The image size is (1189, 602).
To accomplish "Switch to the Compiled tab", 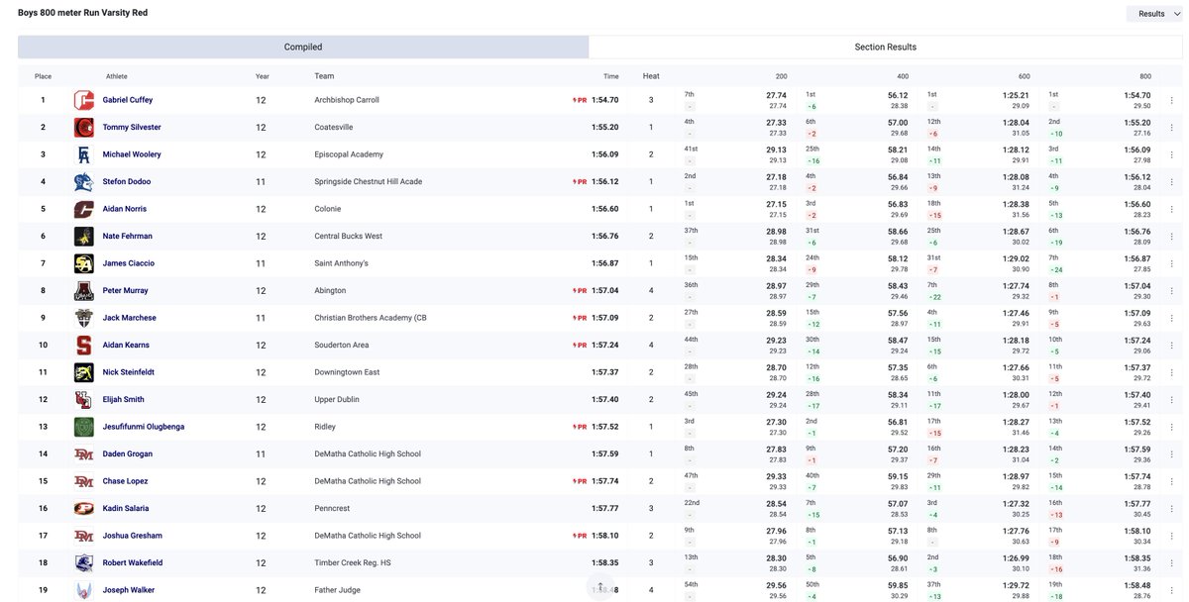I will pyautogui.click(x=303, y=47).
